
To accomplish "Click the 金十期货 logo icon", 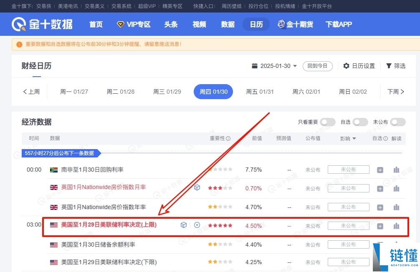I will click(281, 24).
